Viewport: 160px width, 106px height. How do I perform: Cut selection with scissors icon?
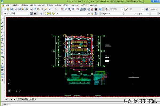(31, 9)
